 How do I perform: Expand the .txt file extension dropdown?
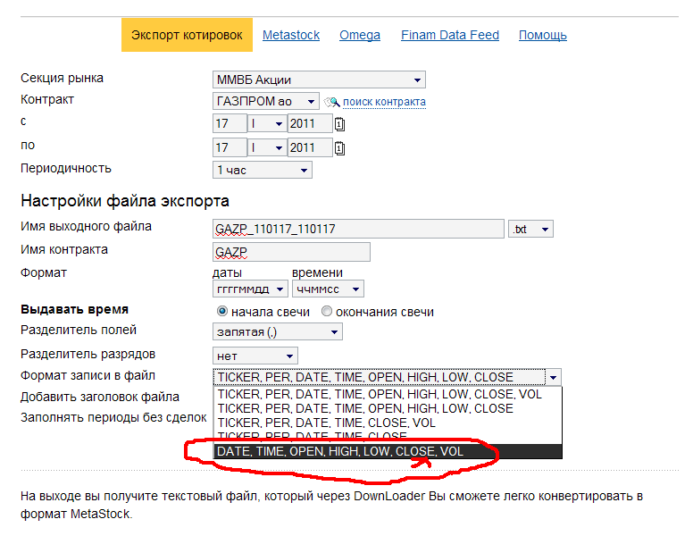[x=530, y=230]
